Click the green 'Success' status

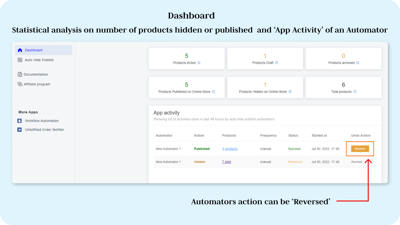(x=294, y=149)
